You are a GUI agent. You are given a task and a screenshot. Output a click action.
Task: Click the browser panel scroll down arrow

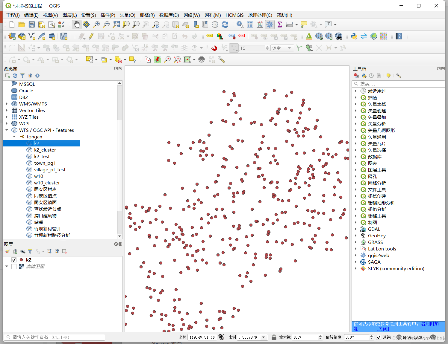[119, 236]
